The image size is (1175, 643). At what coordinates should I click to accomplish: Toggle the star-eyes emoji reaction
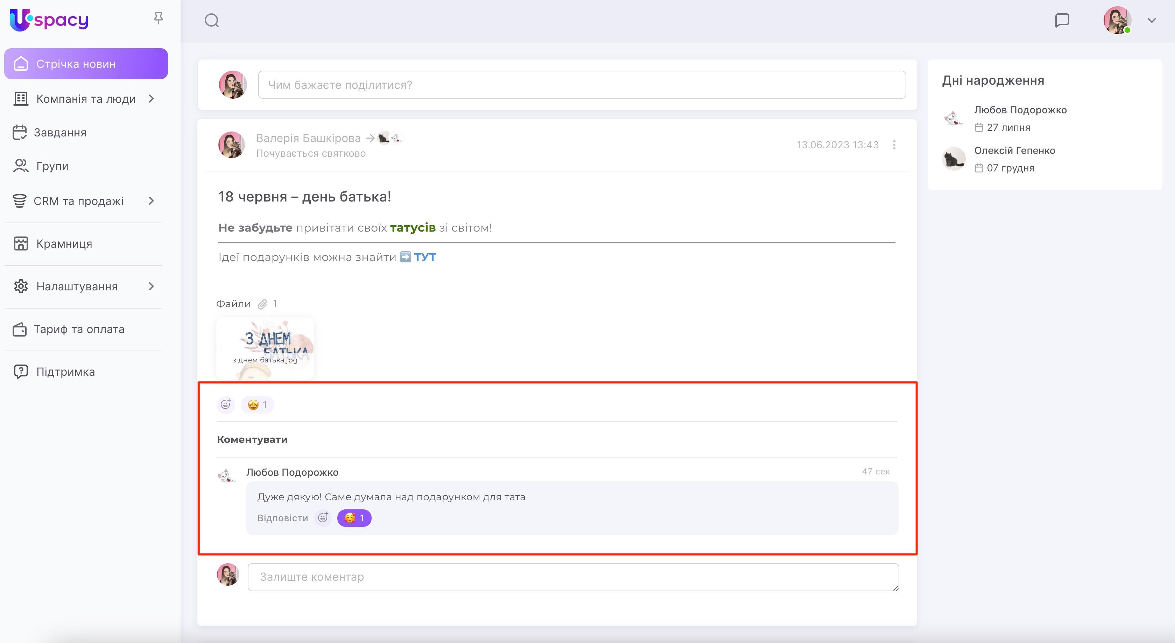coord(257,405)
